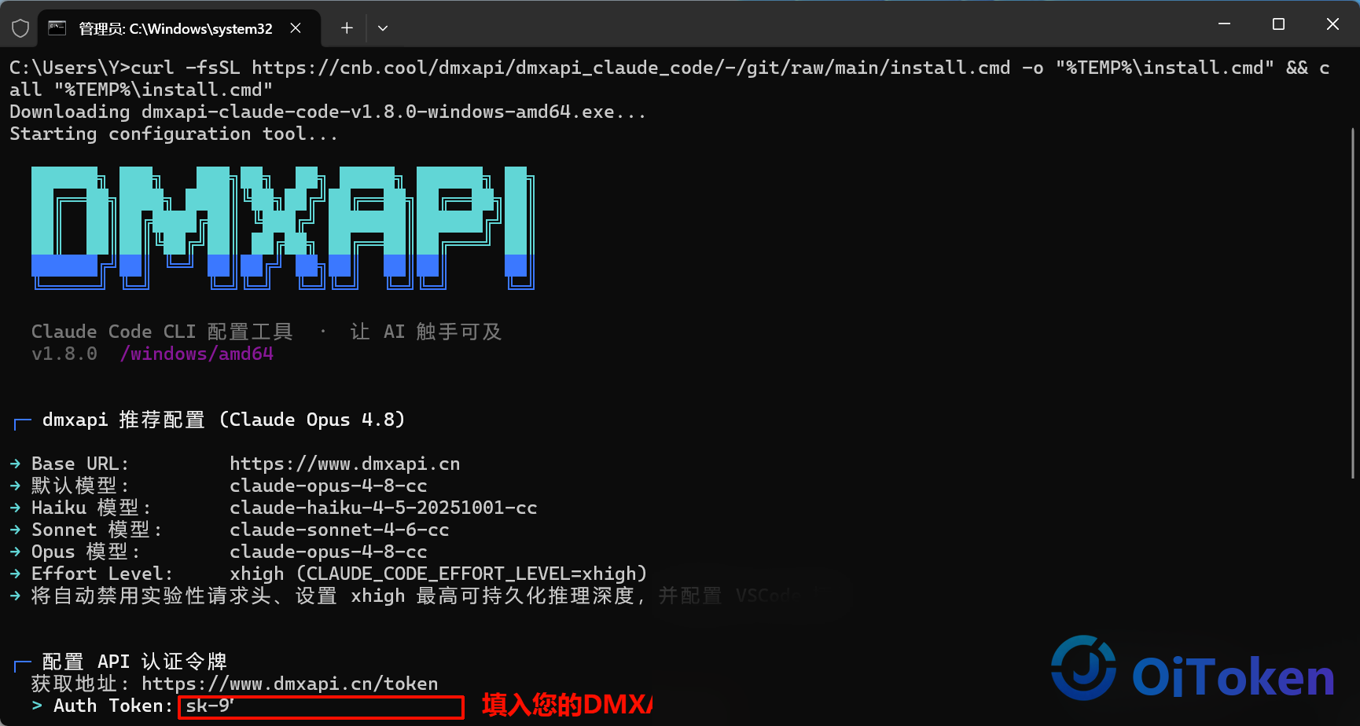Viewport: 1360px width, 726px height.
Task: Open the https://www.dmxapi.cn/token link
Action: [289, 684]
